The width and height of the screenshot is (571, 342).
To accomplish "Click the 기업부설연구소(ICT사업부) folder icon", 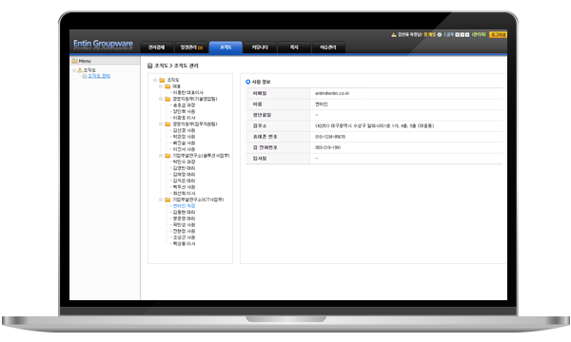I will point(167,199).
